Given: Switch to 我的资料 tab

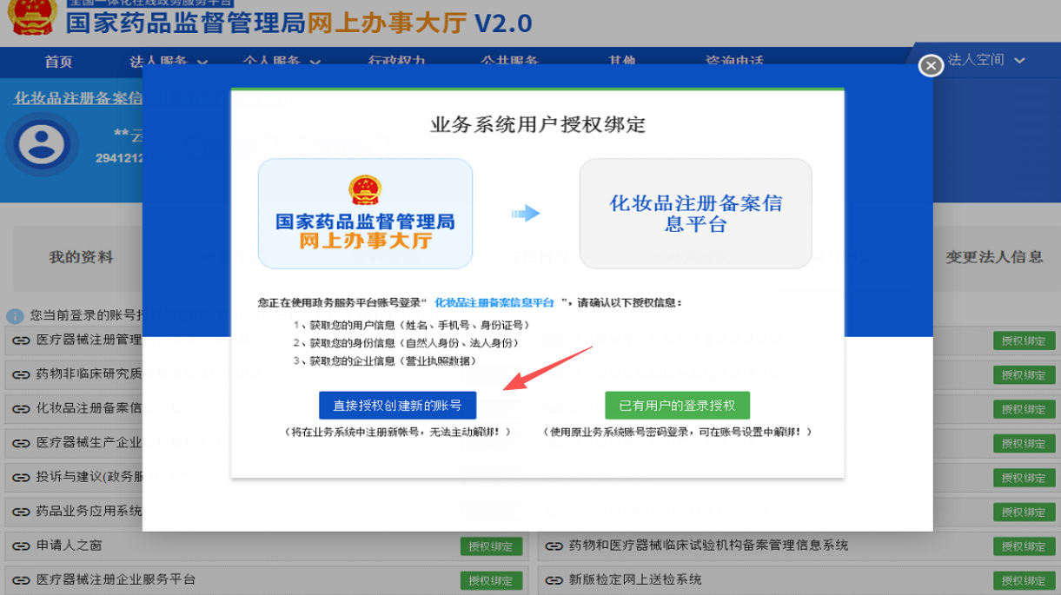Looking at the screenshot, I should [81, 257].
